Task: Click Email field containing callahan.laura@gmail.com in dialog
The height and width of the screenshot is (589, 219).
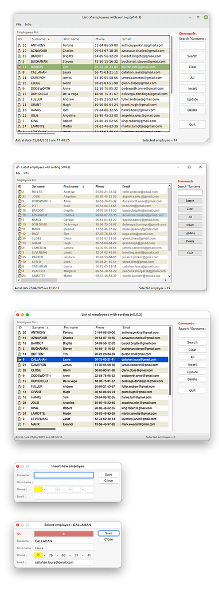Action: [x=64, y=563]
